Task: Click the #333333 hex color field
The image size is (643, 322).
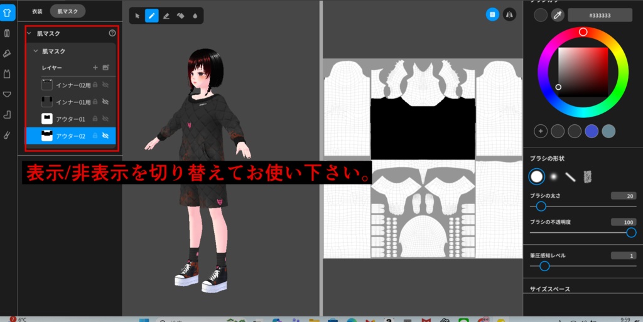Action: [x=600, y=16]
